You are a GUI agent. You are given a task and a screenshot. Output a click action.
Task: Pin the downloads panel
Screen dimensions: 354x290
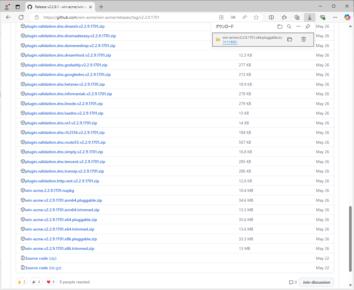(x=308, y=27)
